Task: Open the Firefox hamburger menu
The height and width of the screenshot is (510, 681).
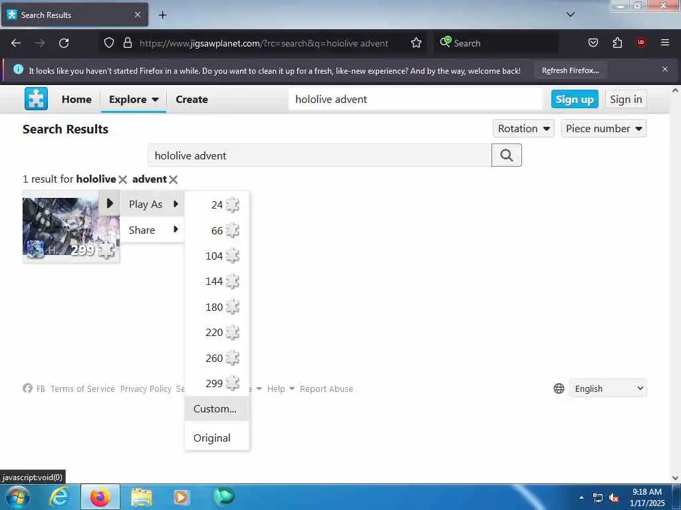Action: 665,43
